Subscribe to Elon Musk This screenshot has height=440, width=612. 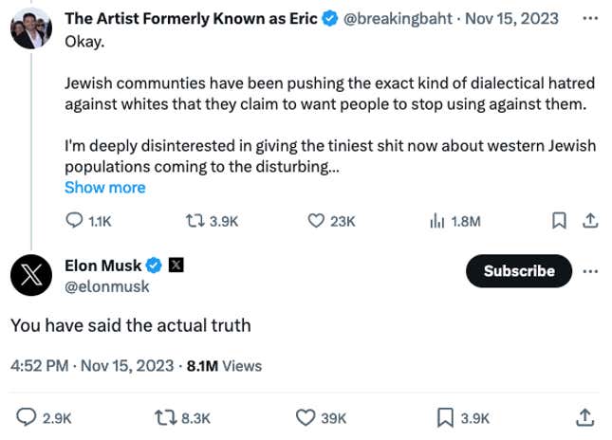click(x=519, y=271)
